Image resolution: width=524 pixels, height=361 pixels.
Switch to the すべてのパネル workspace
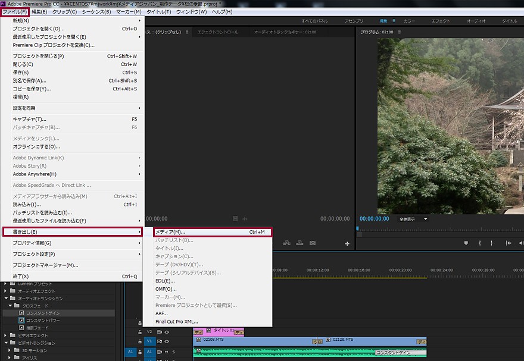pyautogui.click(x=314, y=21)
